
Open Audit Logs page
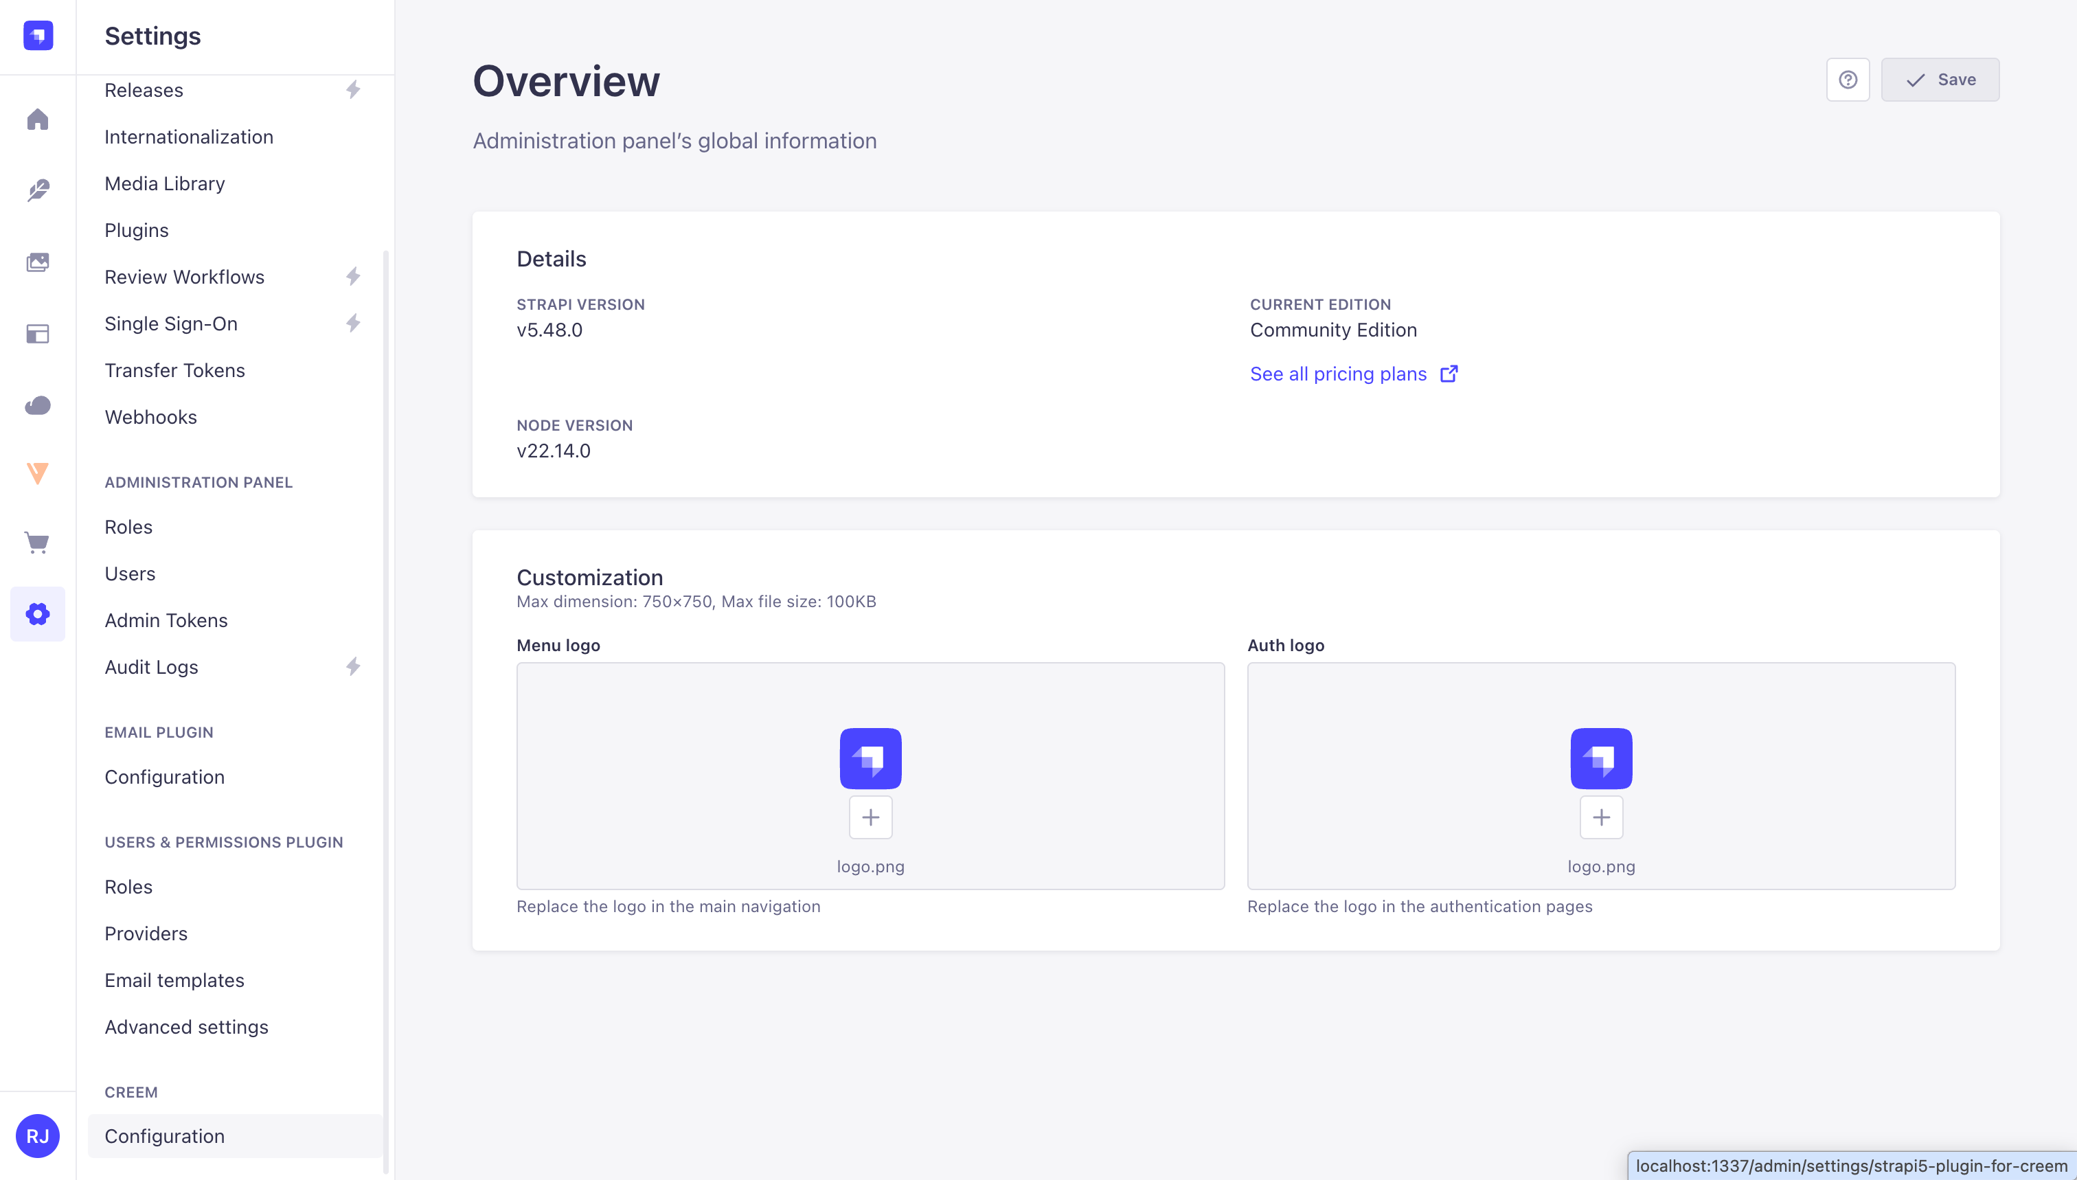coord(150,667)
